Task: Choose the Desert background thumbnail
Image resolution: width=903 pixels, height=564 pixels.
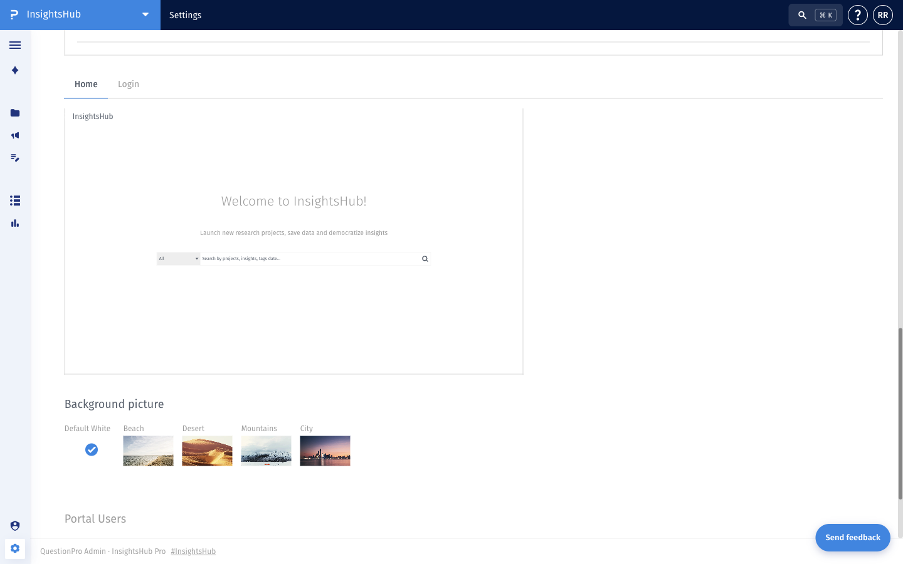Action: tap(208, 451)
